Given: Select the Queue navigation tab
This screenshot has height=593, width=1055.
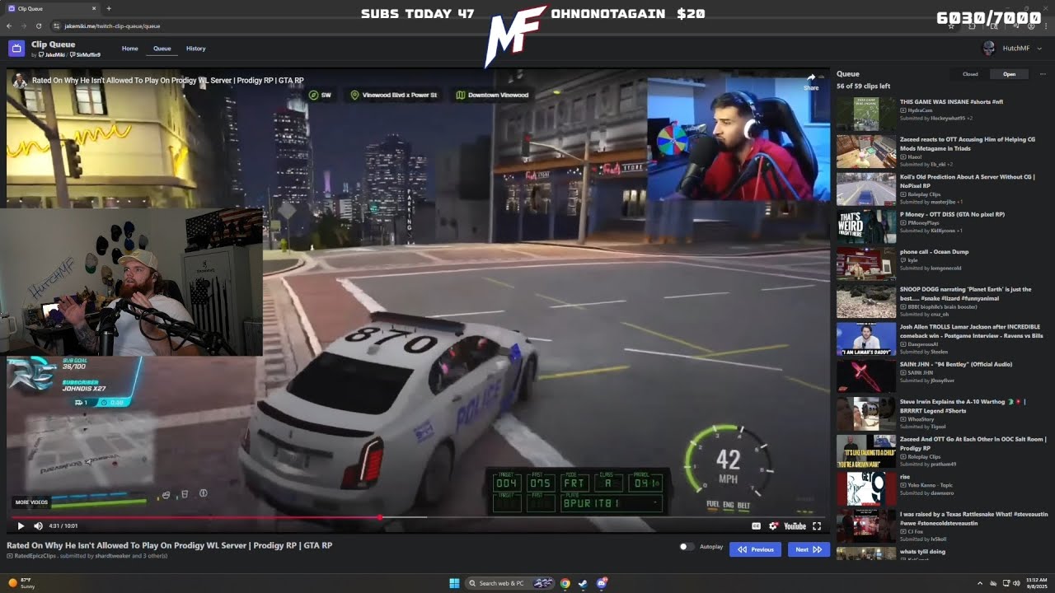Looking at the screenshot, I should pyautogui.click(x=162, y=49).
